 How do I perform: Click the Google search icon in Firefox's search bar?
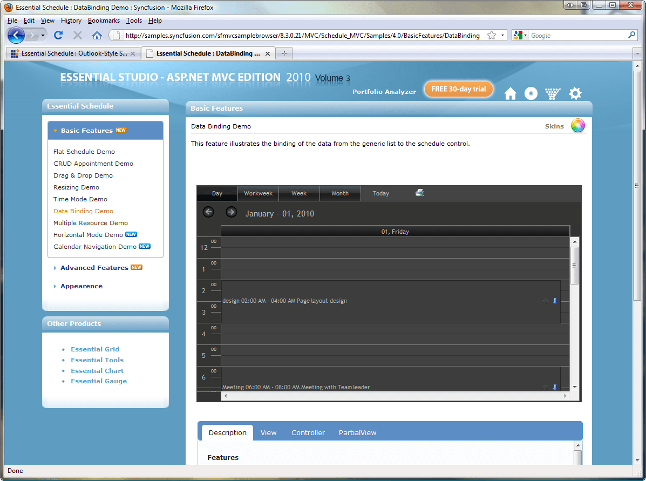pos(517,35)
